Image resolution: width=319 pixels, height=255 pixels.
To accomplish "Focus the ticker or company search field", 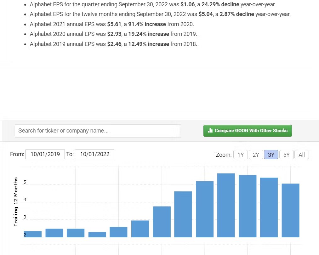I will coord(97,131).
